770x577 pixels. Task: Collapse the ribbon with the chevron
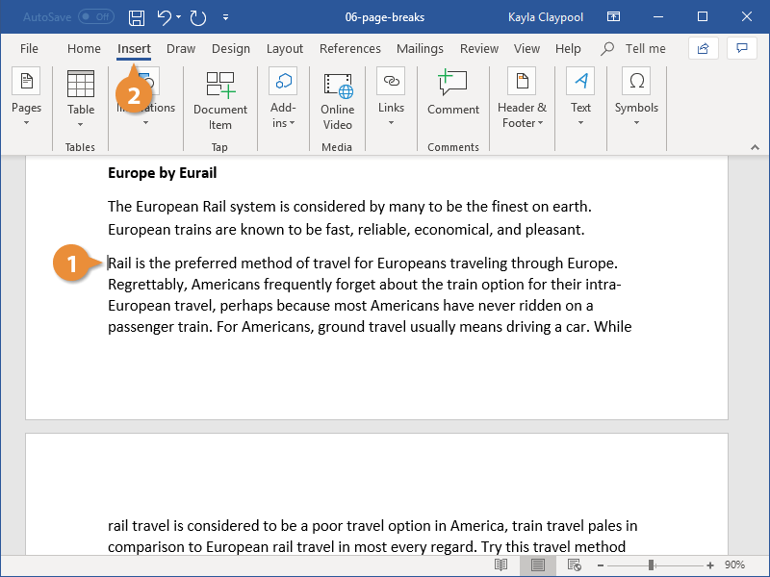(x=755, y=147)
